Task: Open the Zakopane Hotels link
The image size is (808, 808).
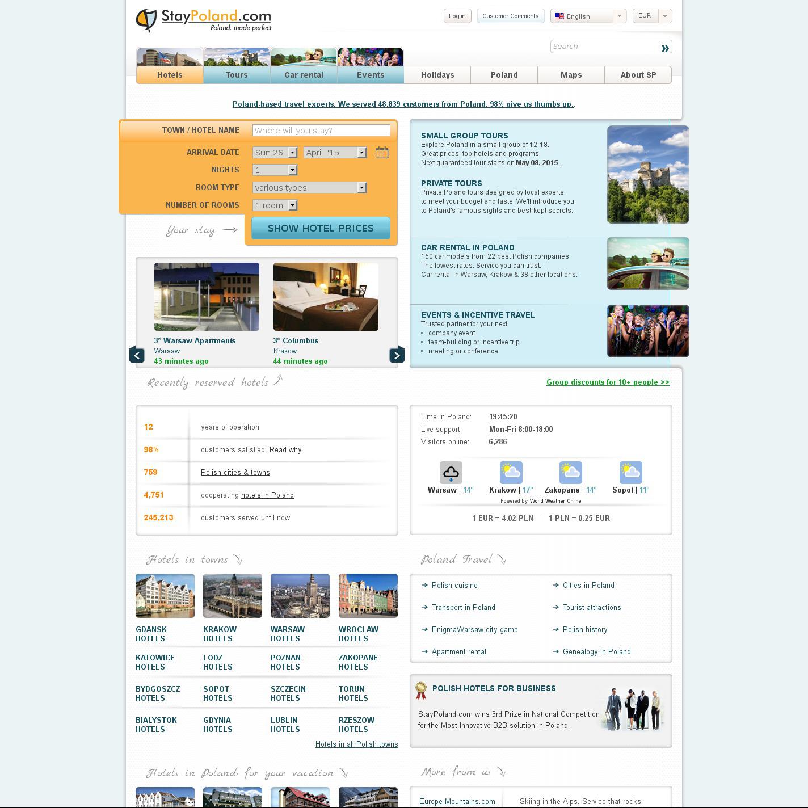Action: pyautogui.click(x=358, y=662)
